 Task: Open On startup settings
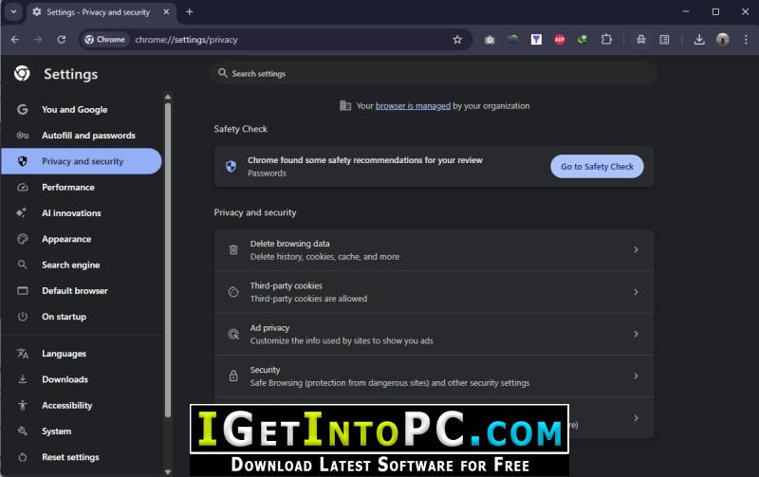point(83,317)
